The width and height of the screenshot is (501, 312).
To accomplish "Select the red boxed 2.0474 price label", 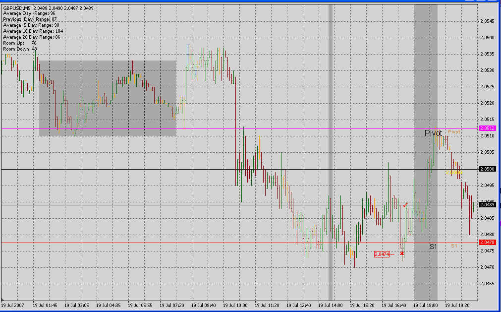I will click(382, 254).
